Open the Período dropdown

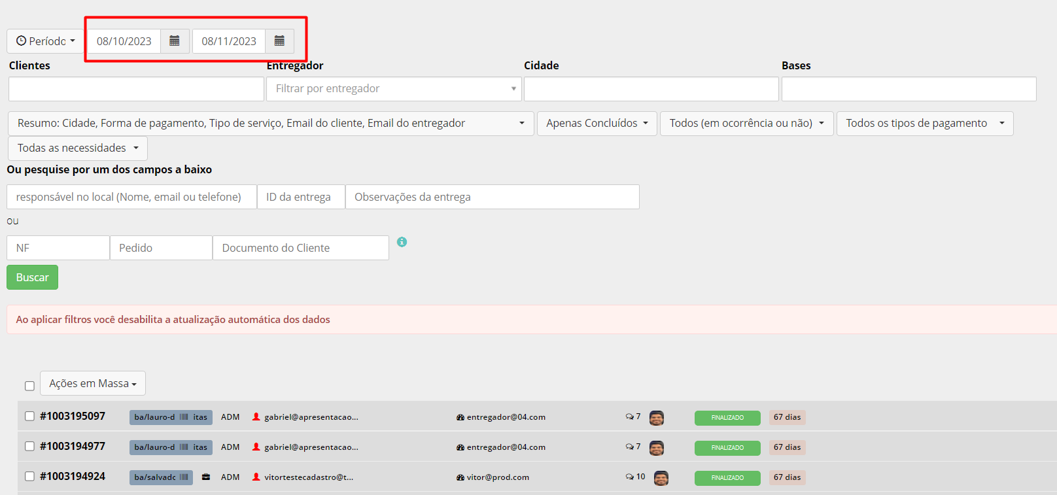[x=46, y=41]
